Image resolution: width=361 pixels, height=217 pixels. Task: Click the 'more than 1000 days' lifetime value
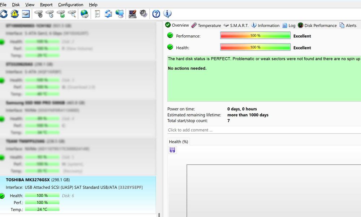point(248,115)
